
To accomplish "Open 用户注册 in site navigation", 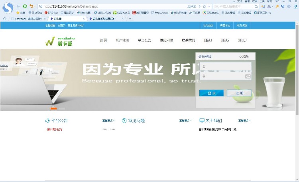I will point(122,40).
